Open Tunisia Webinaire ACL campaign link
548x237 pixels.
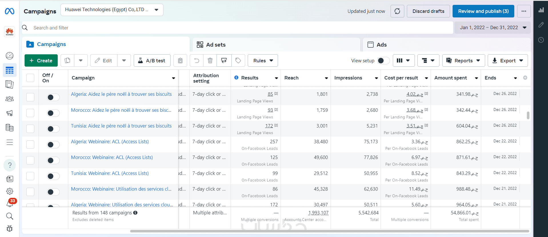[110, 173]
